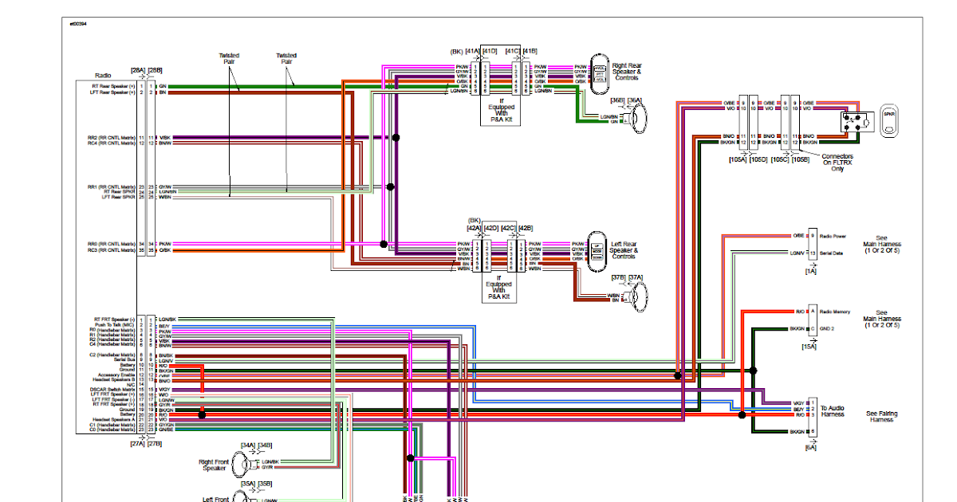Click the RR2 (RR CNTL Matrix) pin label
Screen dimensions: 957x502
coord(112,138)
